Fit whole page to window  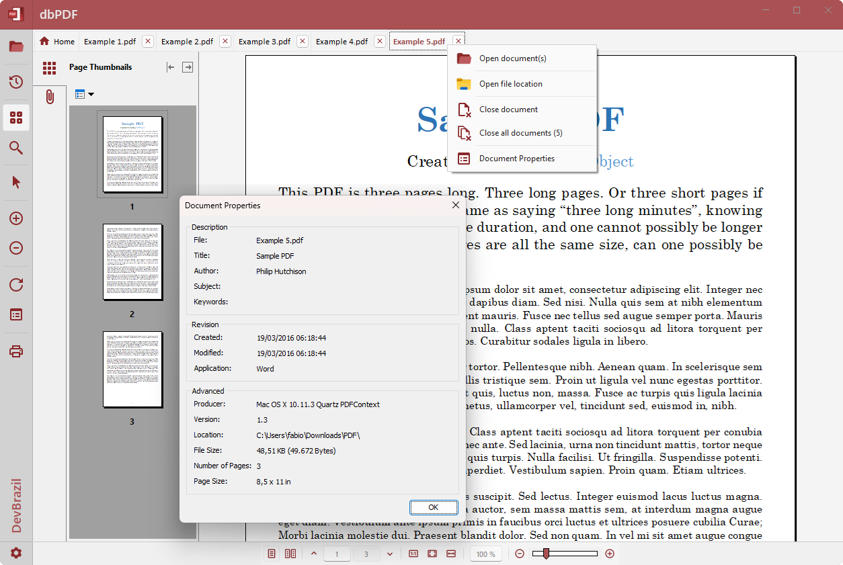[432, 554]
